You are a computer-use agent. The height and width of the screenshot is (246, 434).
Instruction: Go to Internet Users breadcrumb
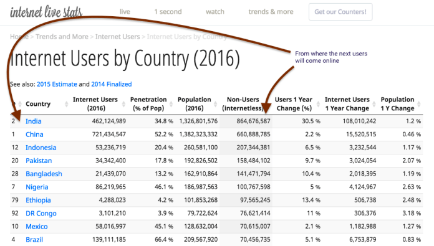point(117,37)
